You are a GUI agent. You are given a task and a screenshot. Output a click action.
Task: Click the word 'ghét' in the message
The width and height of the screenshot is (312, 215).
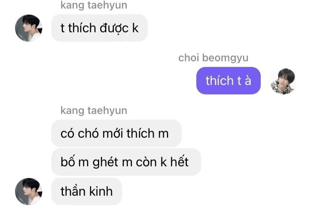click(105, 162)
